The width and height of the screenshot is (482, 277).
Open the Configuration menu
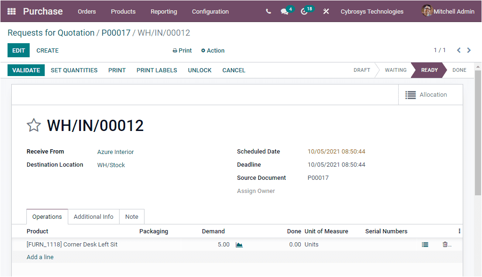tap(210, 11)
